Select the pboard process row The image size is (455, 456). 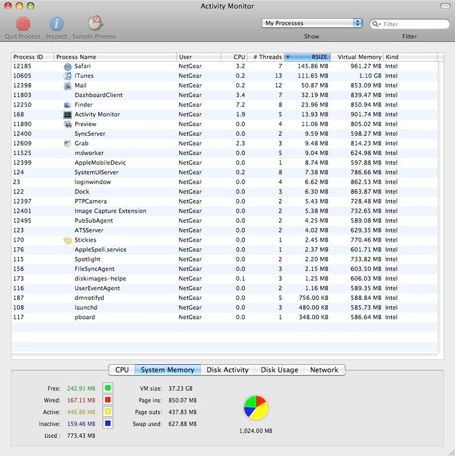(225, 317)
